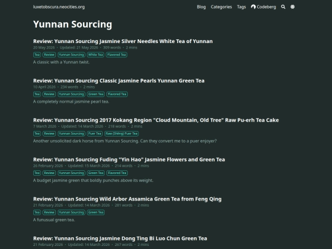
Task: Open the Classic Jasmine Pearls Green Tea review
Action: tap(119, 81)
